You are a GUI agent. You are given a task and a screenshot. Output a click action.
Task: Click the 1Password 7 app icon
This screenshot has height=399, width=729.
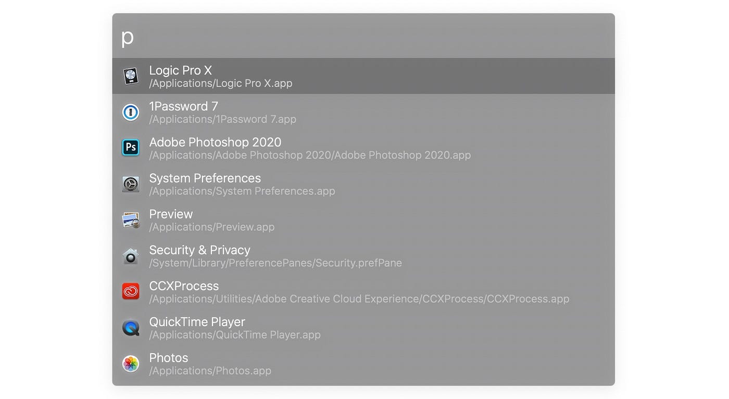tap(131, 112)
